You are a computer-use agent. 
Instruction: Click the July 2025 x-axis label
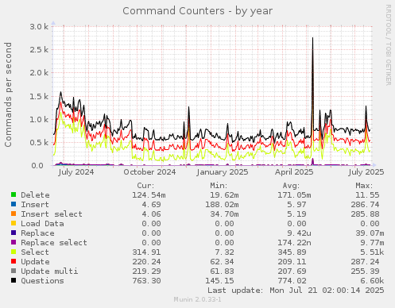coord(366,172)
